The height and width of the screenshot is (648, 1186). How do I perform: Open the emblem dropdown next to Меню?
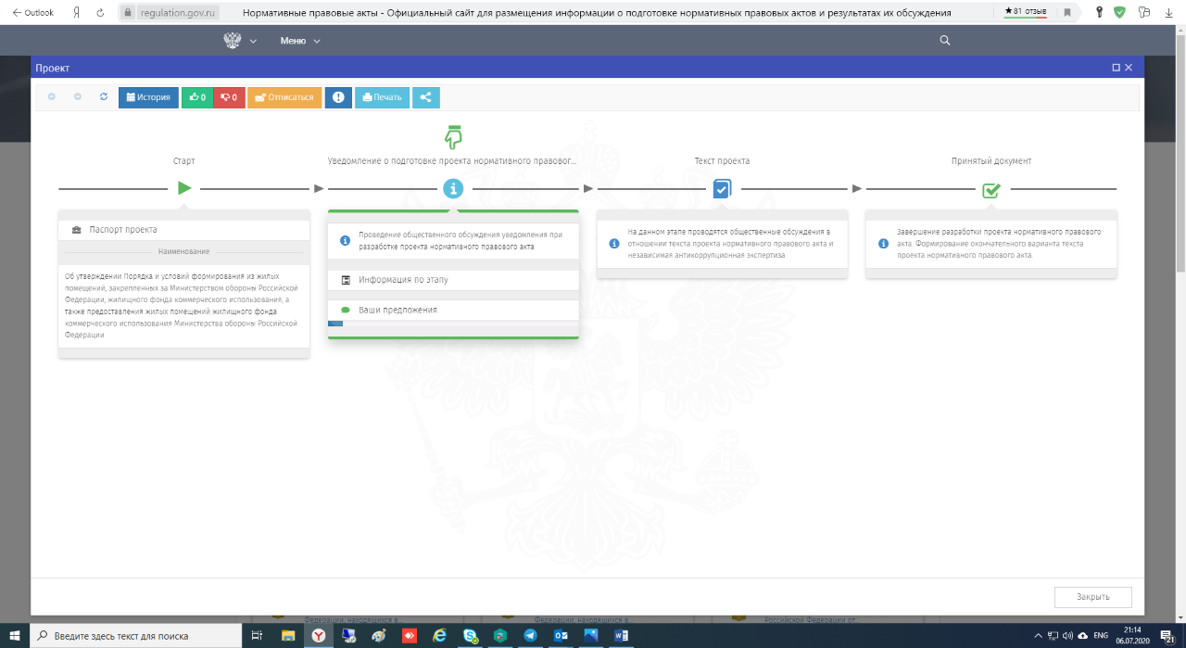(240, 41)
